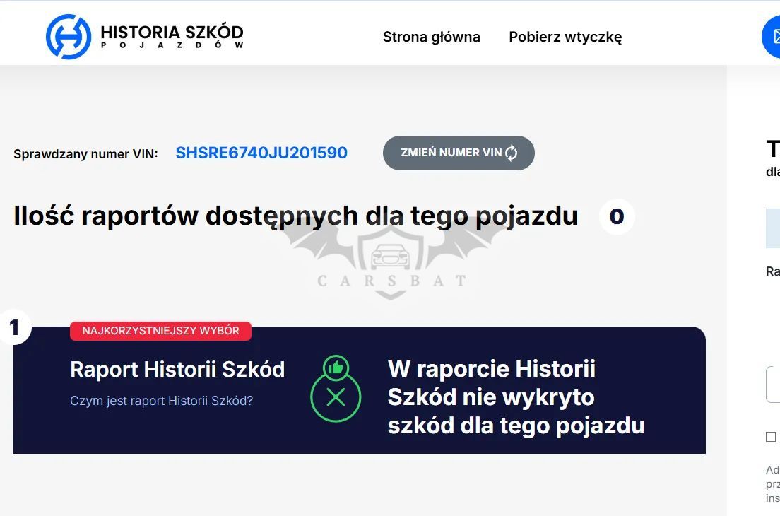Click the Historia Szkód Pojazdów logo text
The width and height of the screenshot is (780, 516).
(x=172, y=37)
